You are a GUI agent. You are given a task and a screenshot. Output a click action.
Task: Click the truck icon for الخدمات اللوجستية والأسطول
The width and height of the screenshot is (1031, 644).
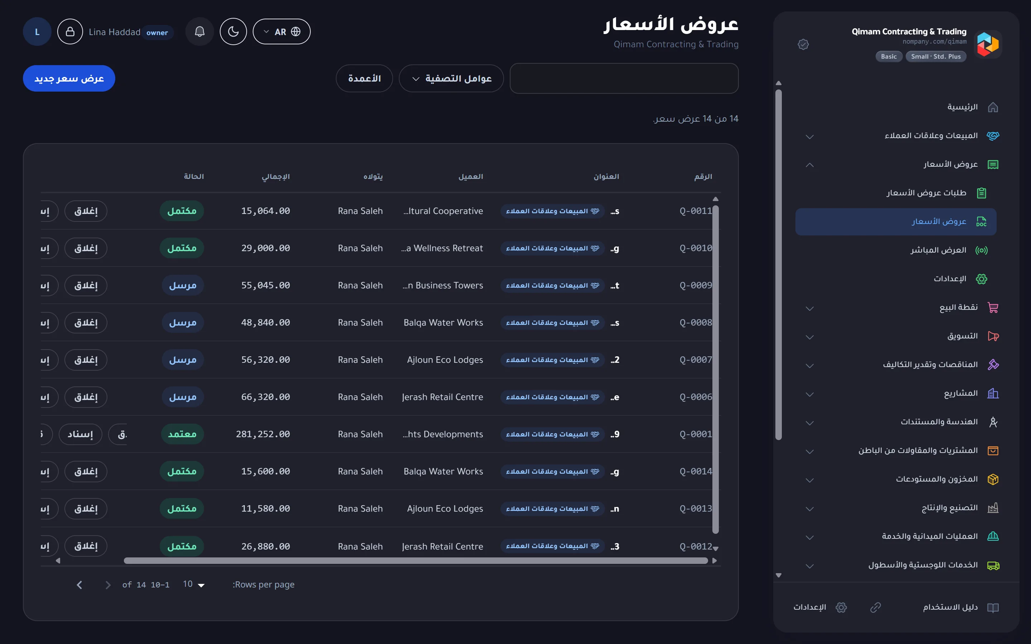click(x=993, y=565)
